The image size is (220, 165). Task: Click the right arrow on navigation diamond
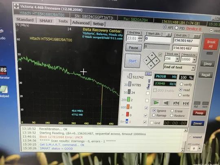[x=157, y=61]
